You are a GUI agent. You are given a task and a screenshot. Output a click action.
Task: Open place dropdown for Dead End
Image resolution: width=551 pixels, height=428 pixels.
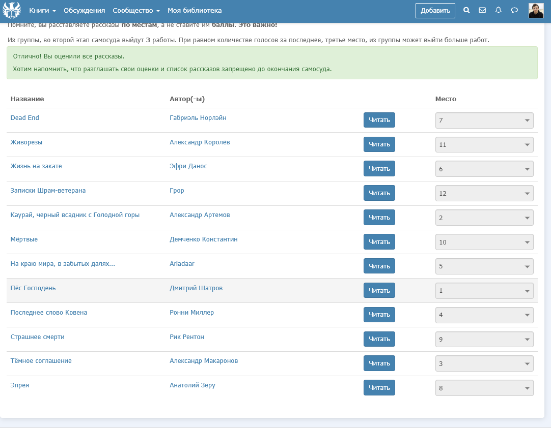point(484,120)
